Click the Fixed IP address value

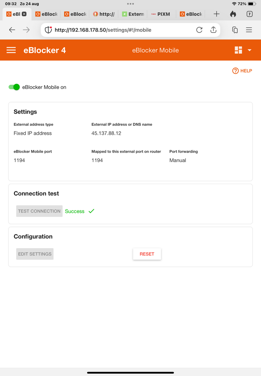click(x=33, y=133)
